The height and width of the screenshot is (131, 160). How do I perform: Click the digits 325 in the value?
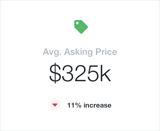click(x=80, y=73)
